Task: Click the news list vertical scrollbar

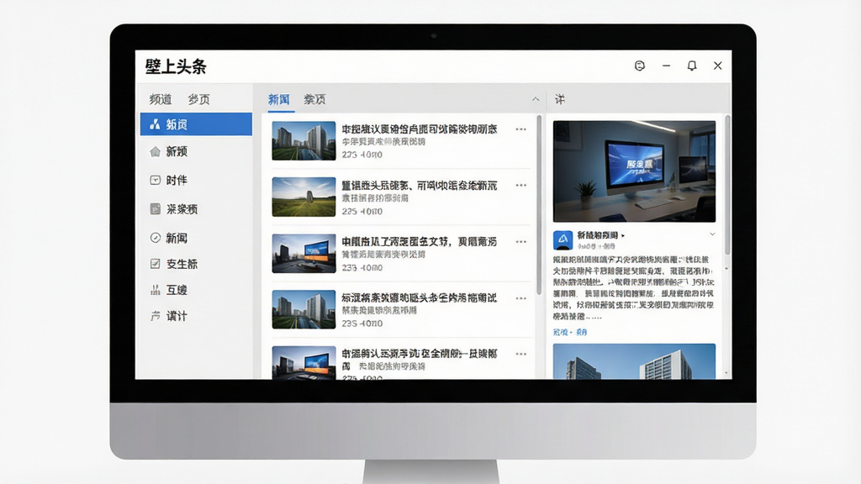Action: click(x=539, y=204)
